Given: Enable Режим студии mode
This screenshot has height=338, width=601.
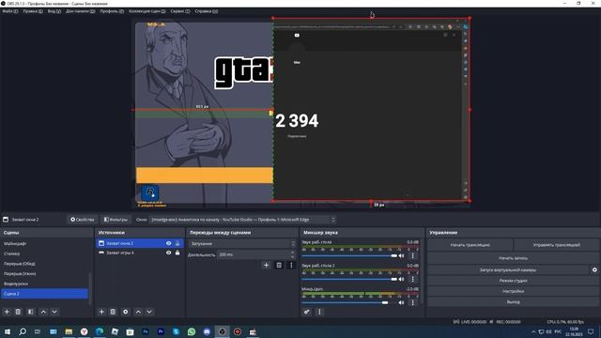Looking at the screenshot, I should pos(514,281).
